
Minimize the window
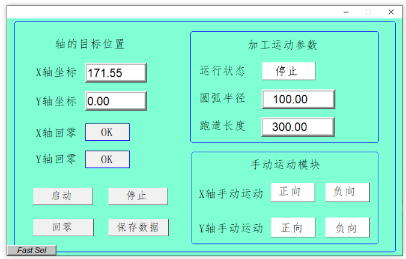346,12
